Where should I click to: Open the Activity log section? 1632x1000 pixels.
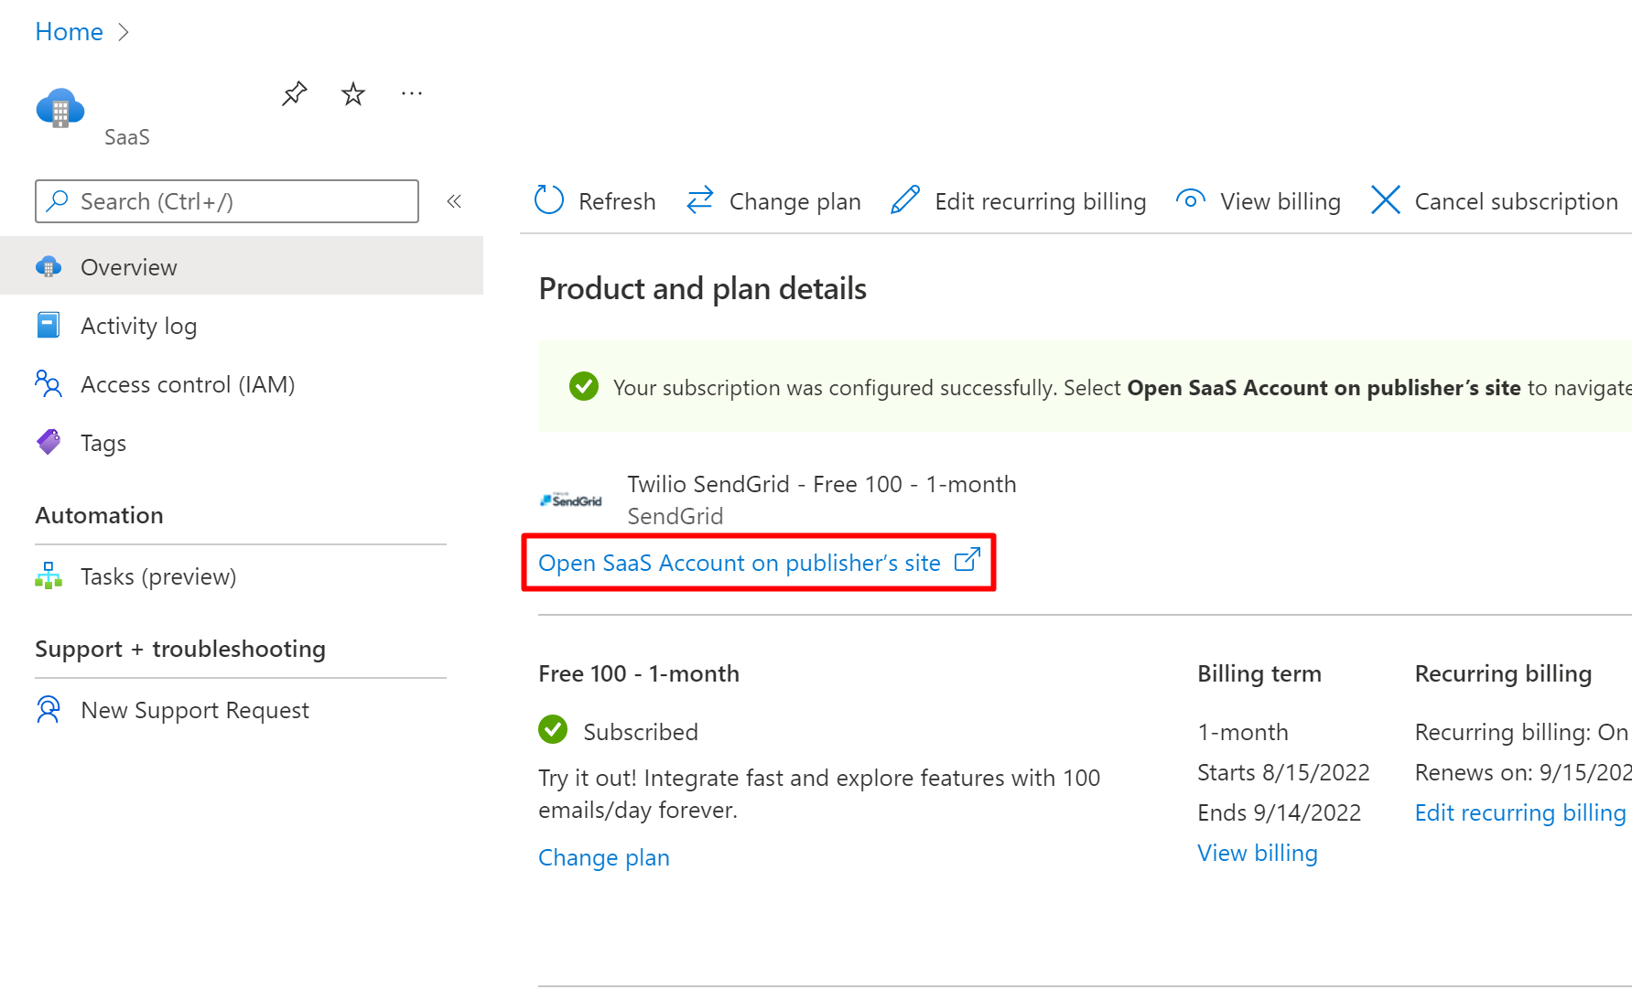pyautogui.click(x=139, y=325)
